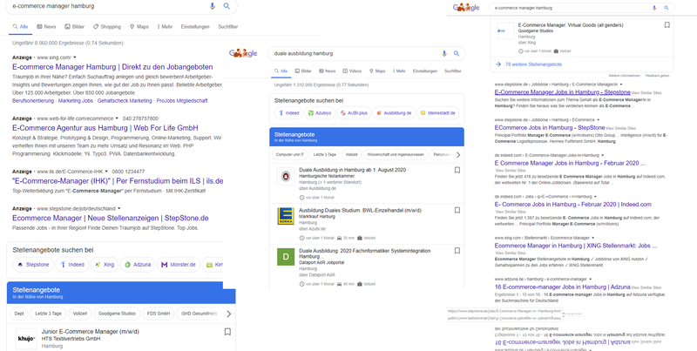
Task: Select Azubiyo job search chip
Action: pos(320,113)
